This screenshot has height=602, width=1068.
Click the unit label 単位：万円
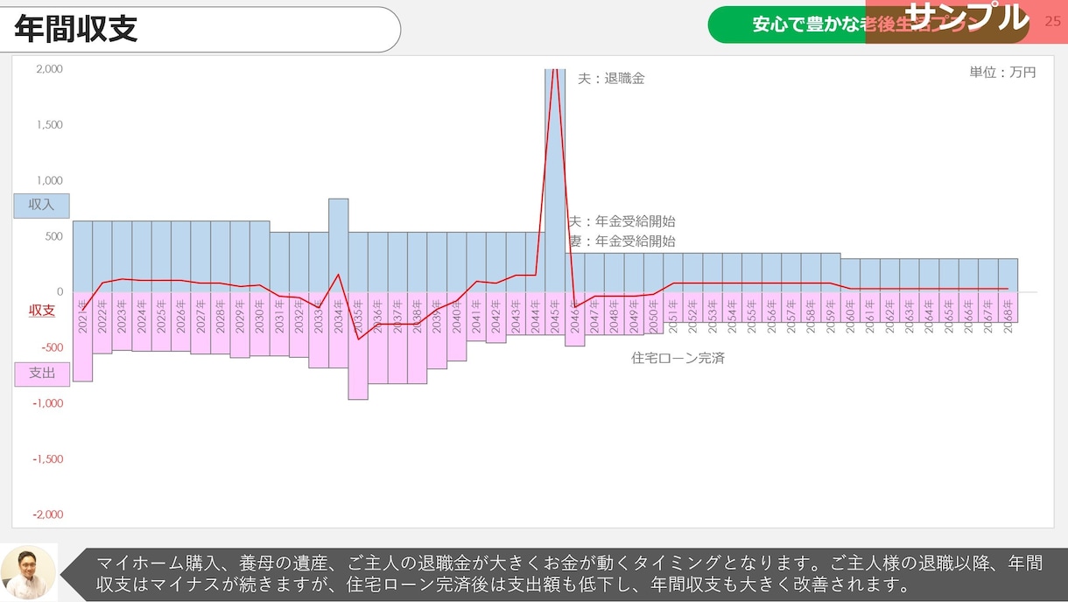point(1002,73)
